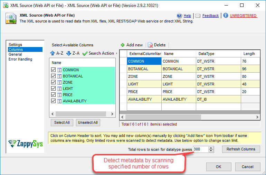Click the green checkmark Search Action icon
266x175 pixels.
click(x=85, y=54)
